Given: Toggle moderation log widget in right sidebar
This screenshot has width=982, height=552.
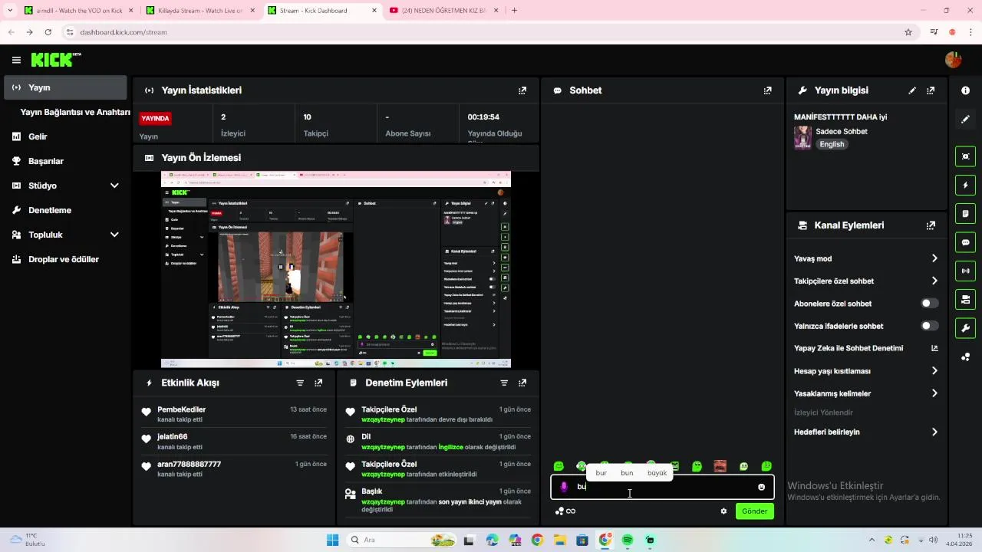Looking at the screenshot, I should [x=965, y=213].
